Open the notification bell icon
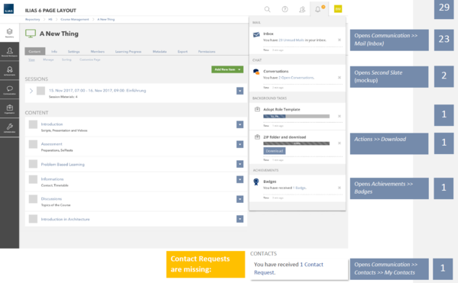This screenshot has height=283, width=458. pos(317,9)
